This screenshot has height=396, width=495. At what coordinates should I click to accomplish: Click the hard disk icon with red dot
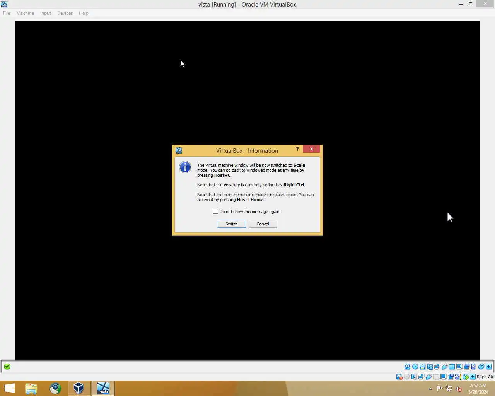coord(399,377)
